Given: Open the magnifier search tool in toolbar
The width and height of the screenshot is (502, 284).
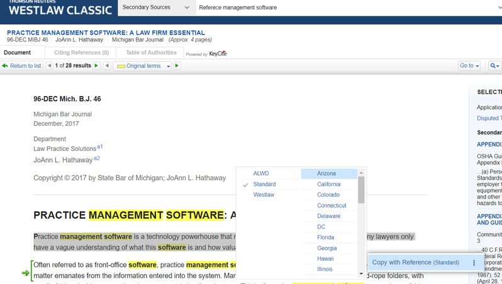Looking at the screenshot, I should [x=494, y=66].
